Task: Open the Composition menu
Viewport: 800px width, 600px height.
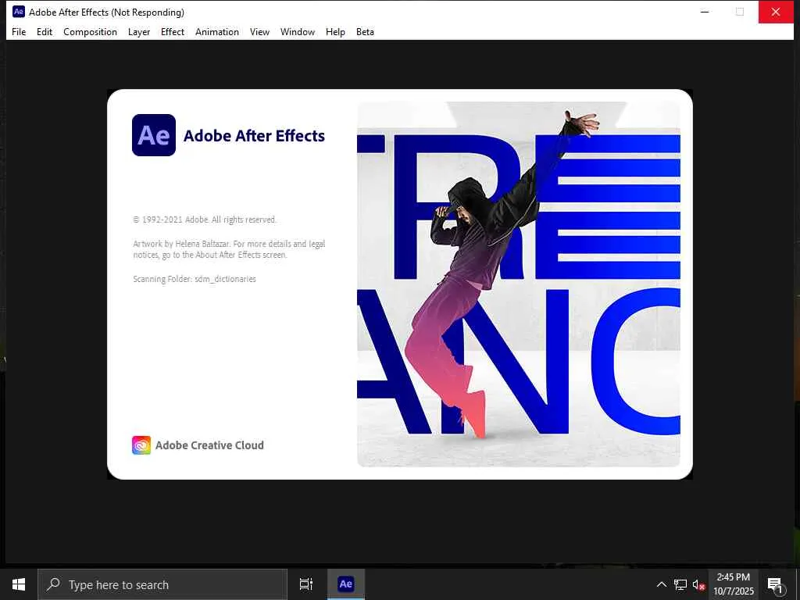Action: [91, 31]
